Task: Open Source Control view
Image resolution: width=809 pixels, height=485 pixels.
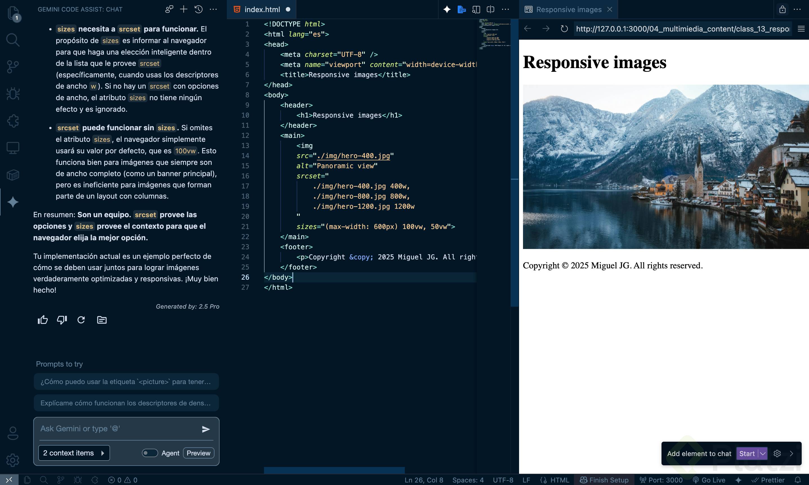Action: click(x=13, y=67)
